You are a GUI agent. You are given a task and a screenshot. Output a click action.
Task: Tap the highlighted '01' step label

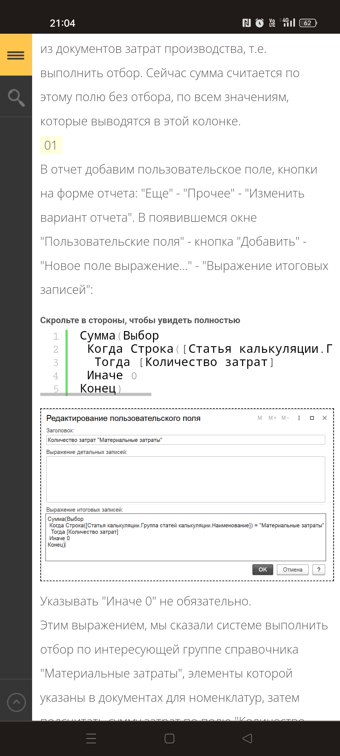point(51,145)
